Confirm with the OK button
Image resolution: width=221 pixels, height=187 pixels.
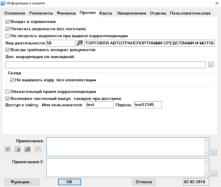69,182
